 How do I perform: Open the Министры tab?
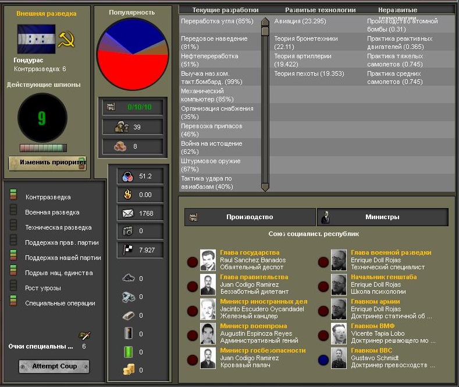pyautogui.click(x=383, y=217)
